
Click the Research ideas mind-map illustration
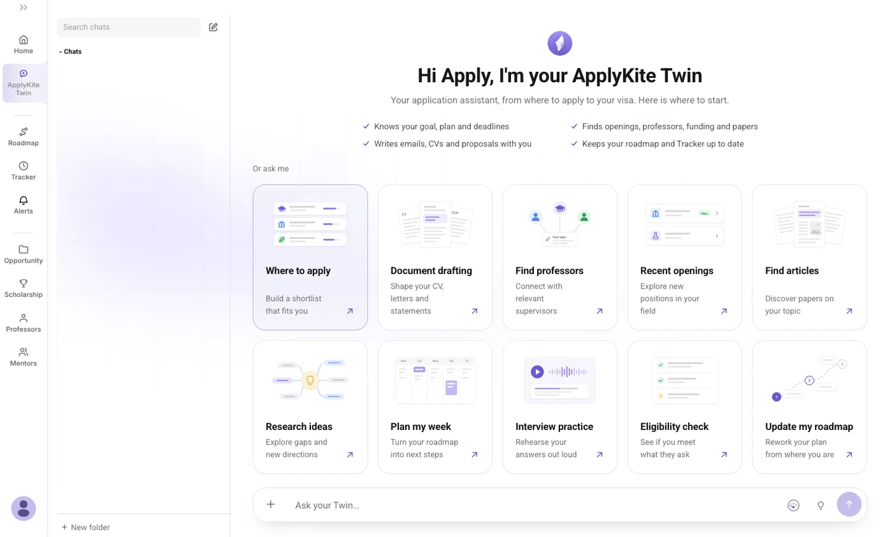point(310,380)
